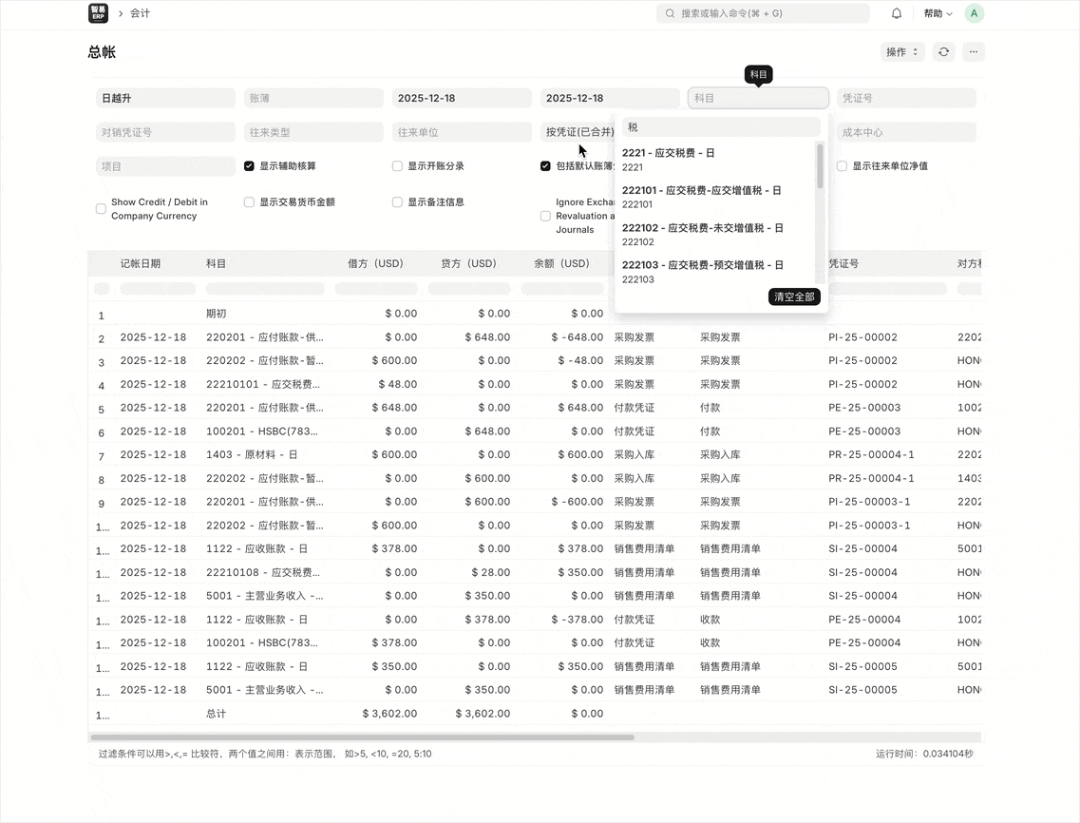Go to 会计 breadcrumb link
The height and width of the screenshot is (823, 1080).
coord(140,13)
